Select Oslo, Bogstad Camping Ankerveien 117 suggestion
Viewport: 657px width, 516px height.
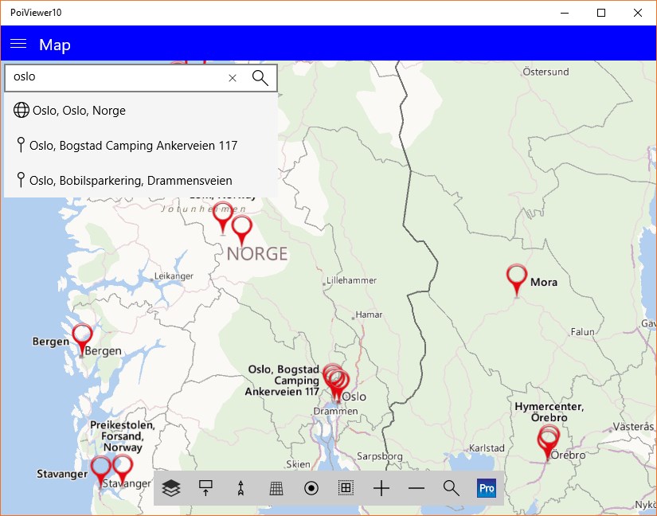coord(141,146)
